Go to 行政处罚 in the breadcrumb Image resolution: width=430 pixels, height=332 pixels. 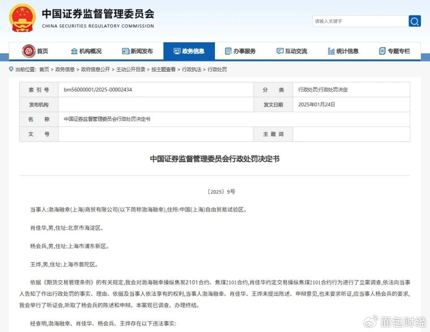tap(217, 69)
